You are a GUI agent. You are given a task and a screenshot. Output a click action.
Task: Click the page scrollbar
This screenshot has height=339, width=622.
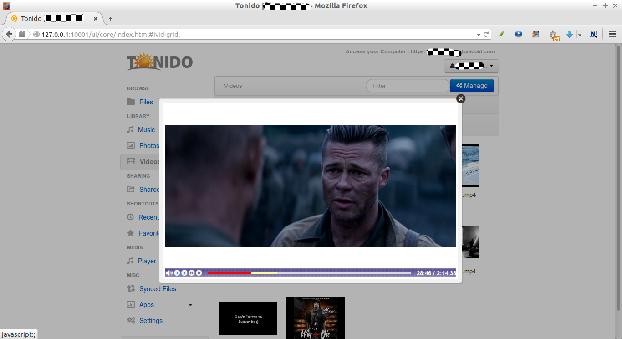click(x=618, y=178)
